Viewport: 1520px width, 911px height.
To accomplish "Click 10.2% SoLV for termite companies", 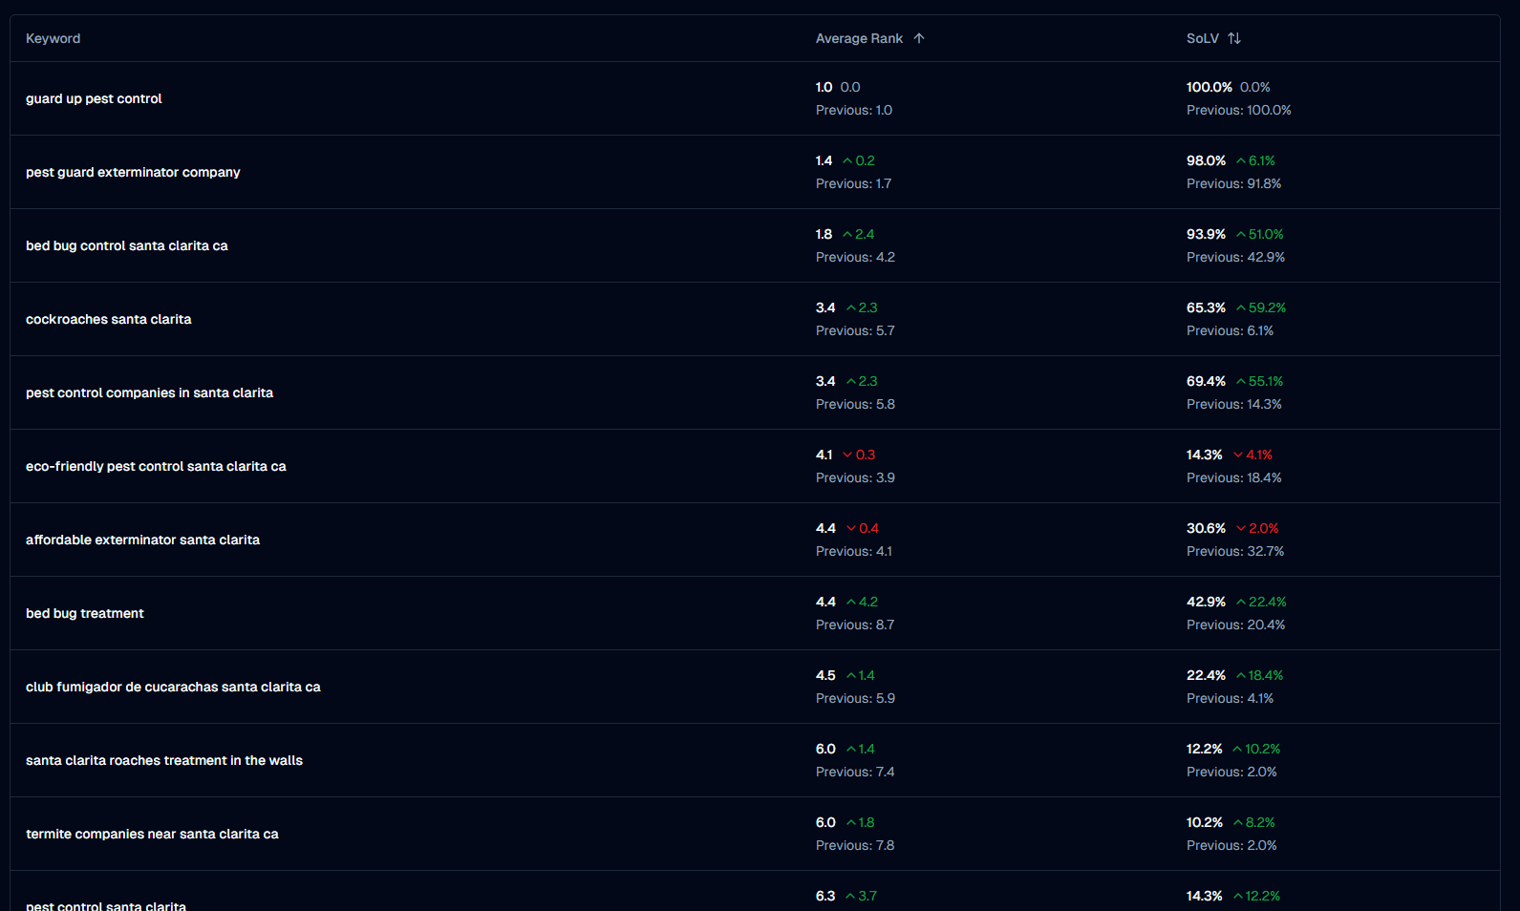I will [x=1204, y=822].
